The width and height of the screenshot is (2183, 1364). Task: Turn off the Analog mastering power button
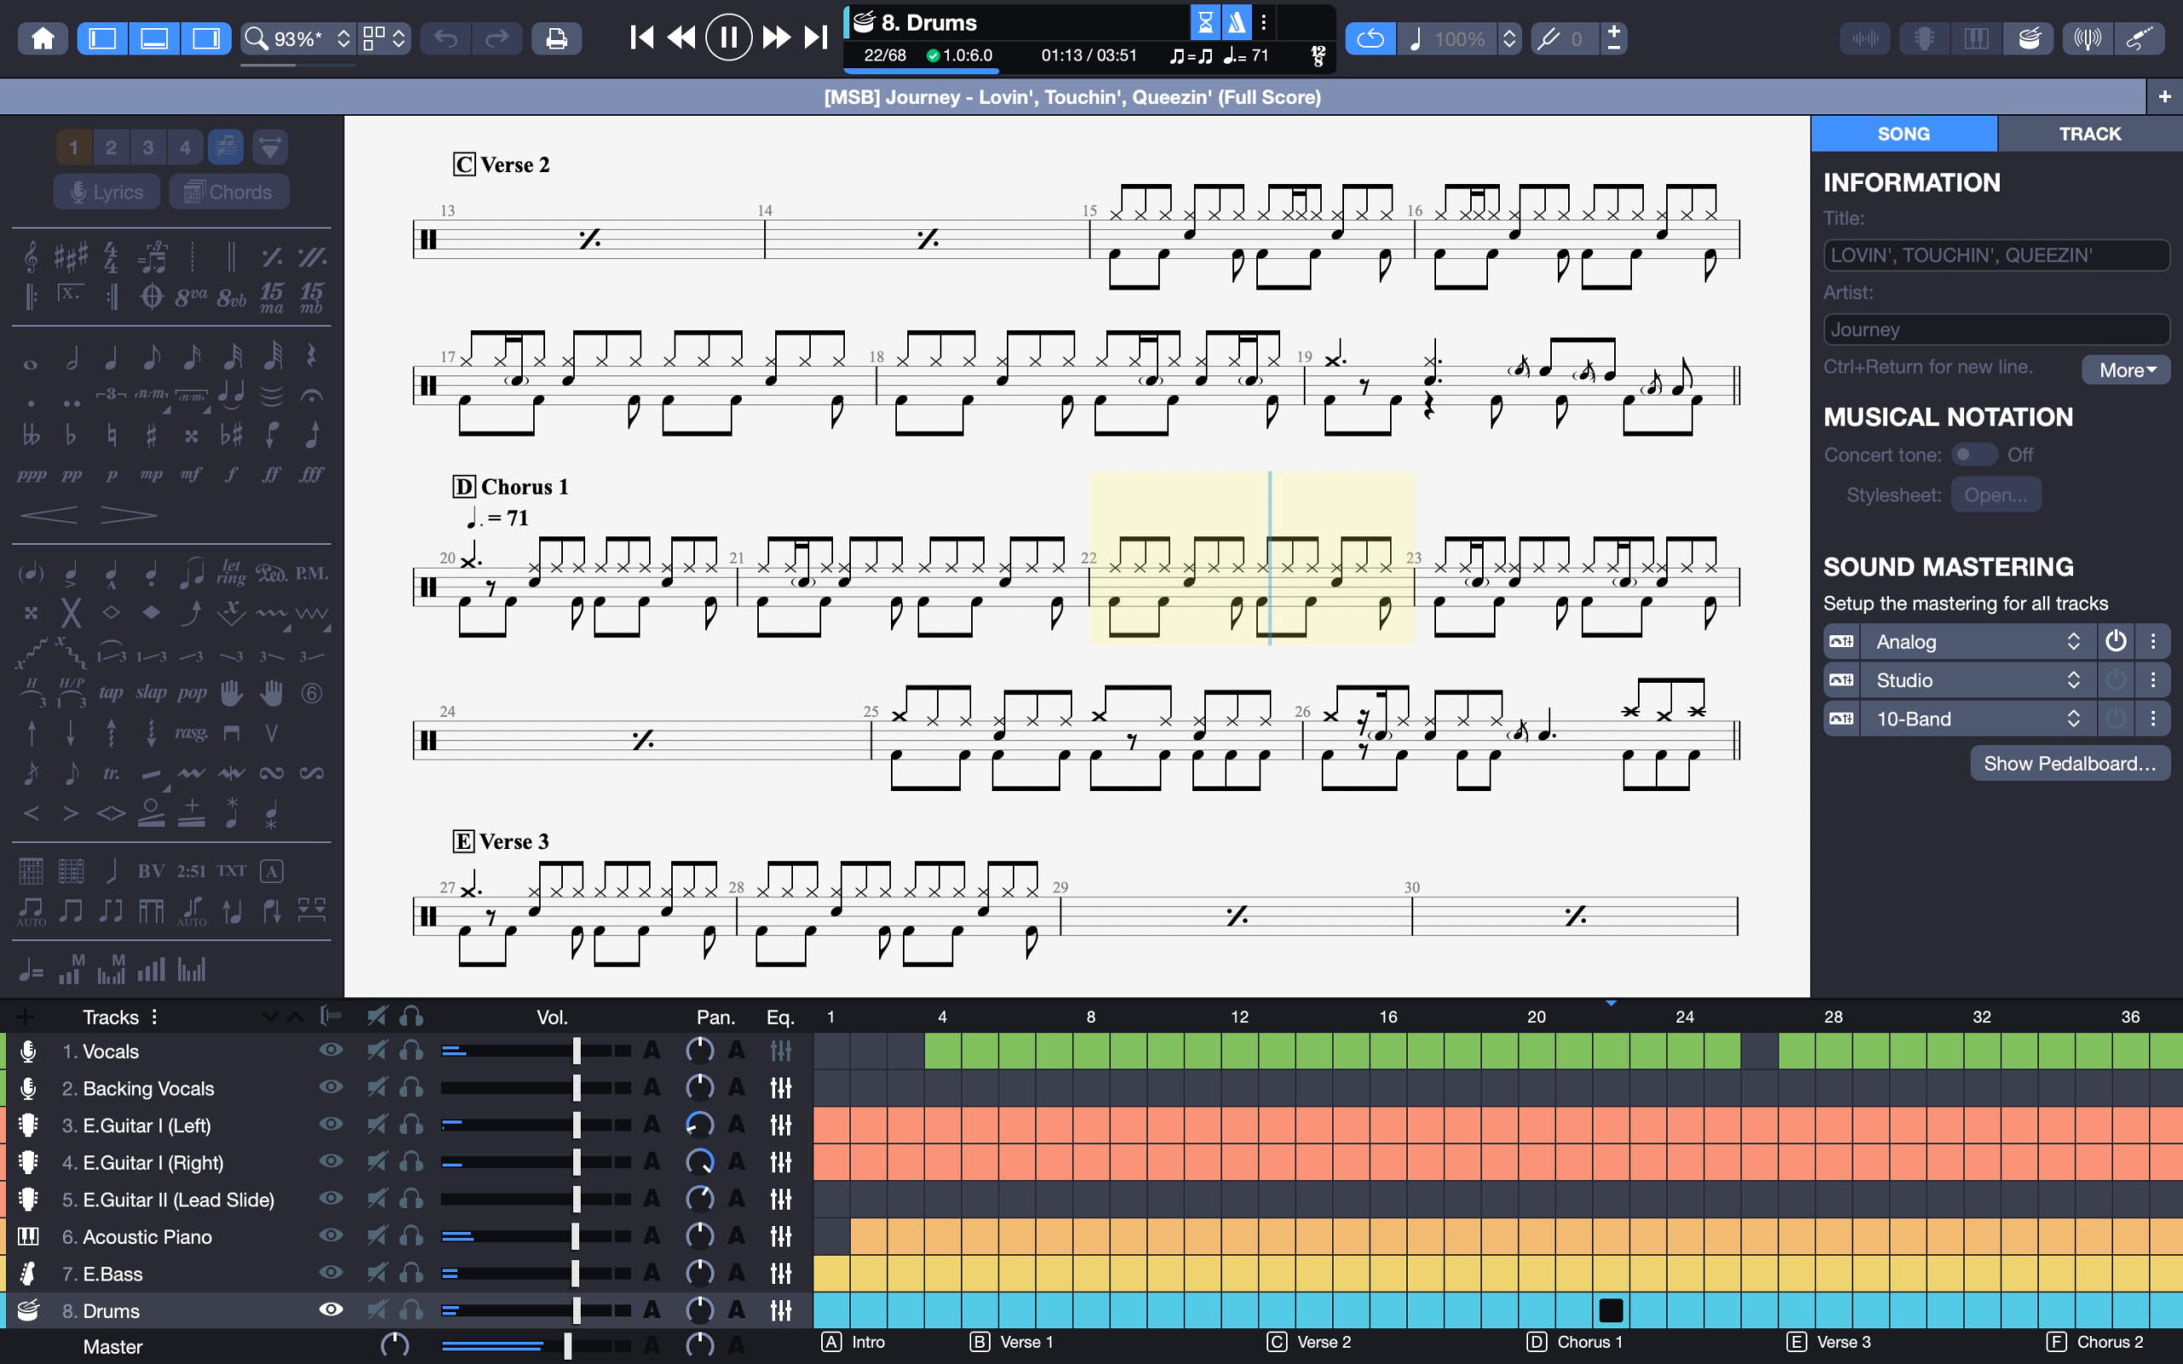pos(2116,641)
